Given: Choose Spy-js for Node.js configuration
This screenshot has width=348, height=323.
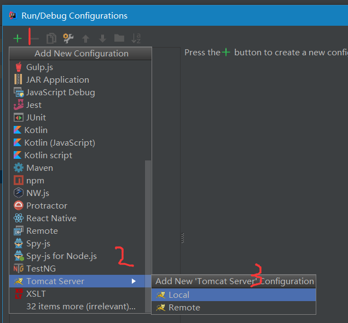Looking at the screenshot, I should pyautogui.click(x=77, y=256).
